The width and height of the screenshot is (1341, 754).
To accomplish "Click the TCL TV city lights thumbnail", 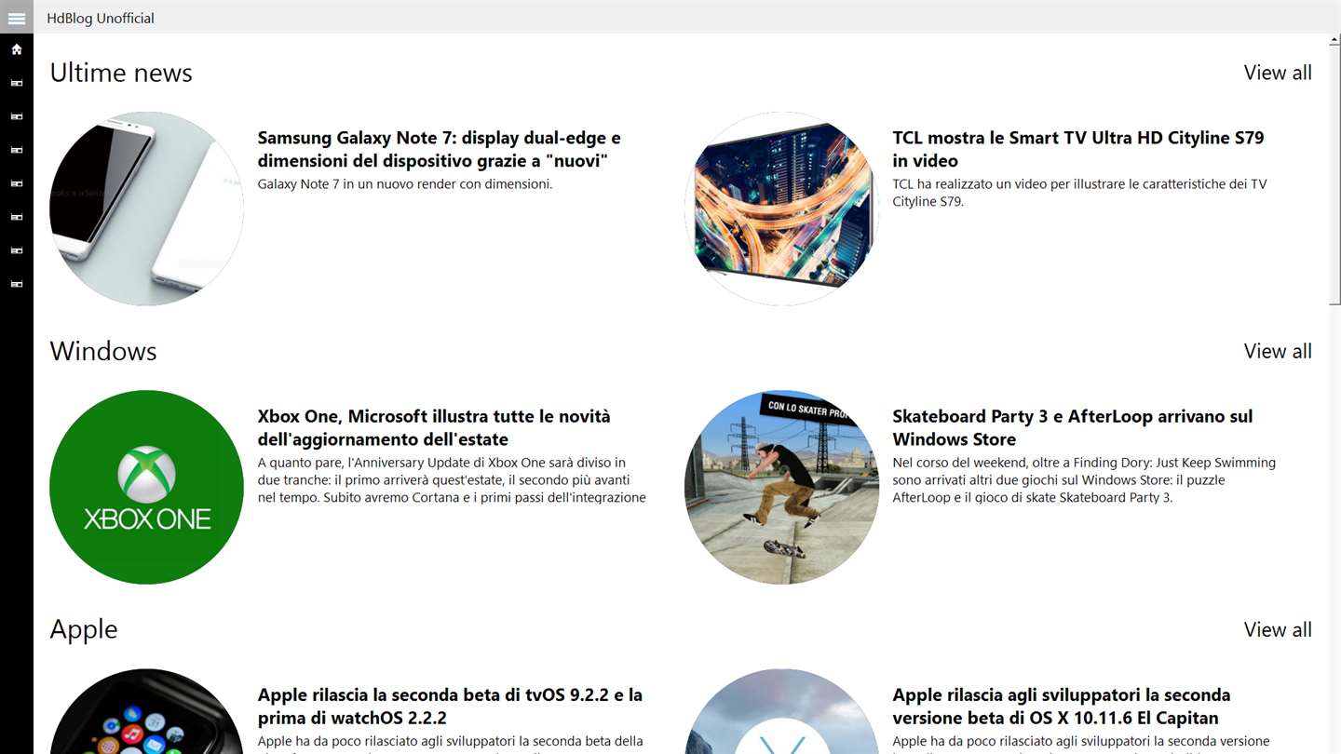I will pyautogui.click(x=781, y=209).
